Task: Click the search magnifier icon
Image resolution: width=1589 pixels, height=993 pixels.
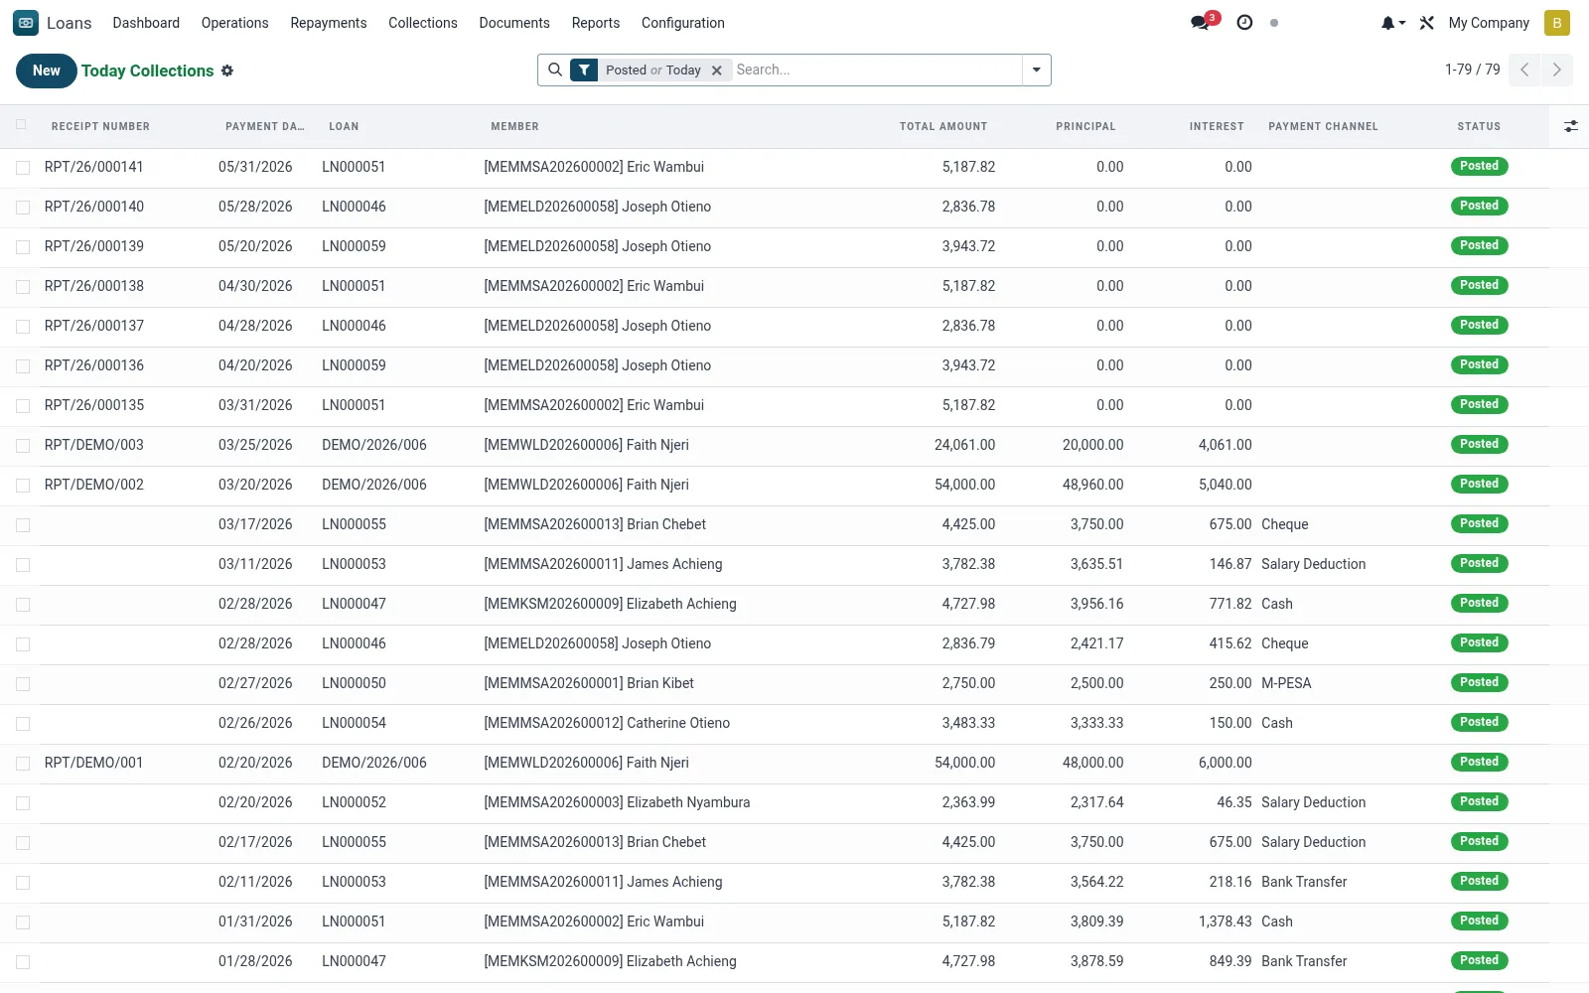Action: pos(555,70)
